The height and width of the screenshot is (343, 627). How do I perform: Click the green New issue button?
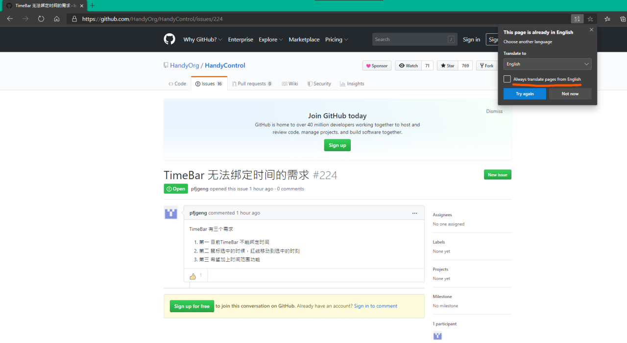tap(497, 175)
